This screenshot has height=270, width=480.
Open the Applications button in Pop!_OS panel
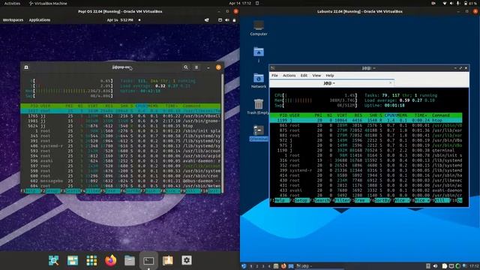pos(40,20)
